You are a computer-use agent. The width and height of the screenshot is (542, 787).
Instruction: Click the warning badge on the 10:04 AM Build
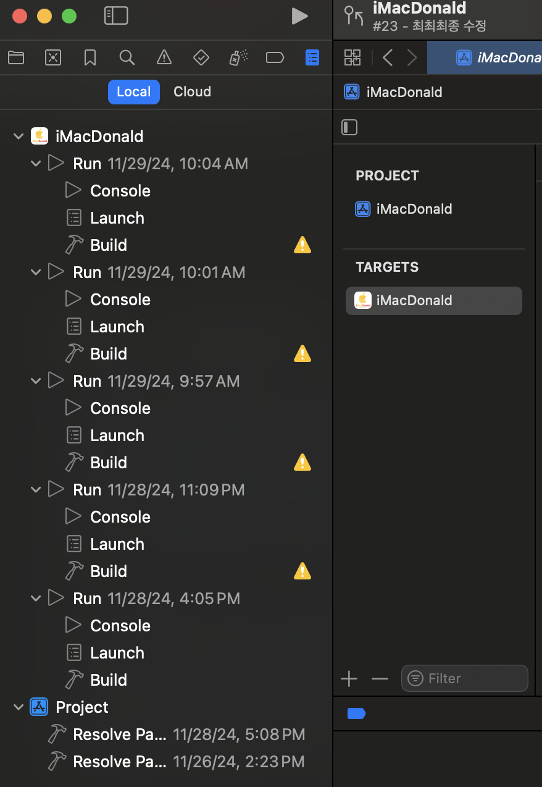pos(302,245)
